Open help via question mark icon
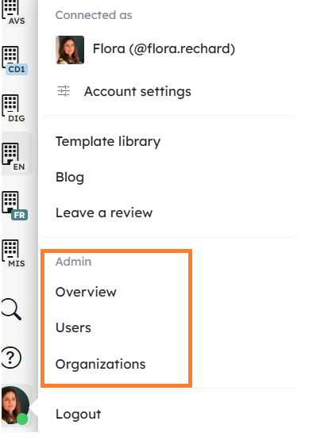Screen dimensions: 336x444 (x=11, y=358)
